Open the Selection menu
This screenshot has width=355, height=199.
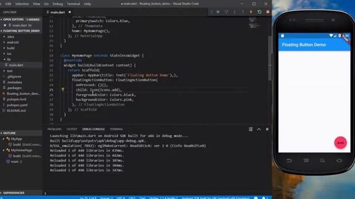click(x=22, y=4)
